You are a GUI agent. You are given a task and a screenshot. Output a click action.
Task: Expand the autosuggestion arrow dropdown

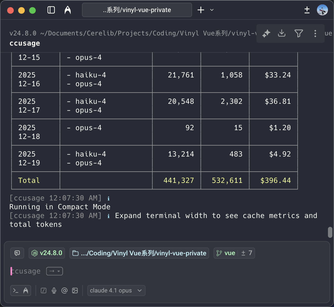tap(54, 271)
